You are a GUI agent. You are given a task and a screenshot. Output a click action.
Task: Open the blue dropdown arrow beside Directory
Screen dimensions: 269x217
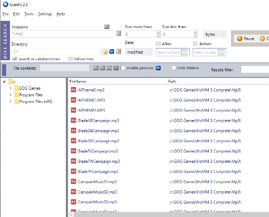[x=112, y=51]
